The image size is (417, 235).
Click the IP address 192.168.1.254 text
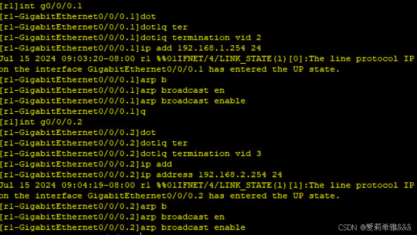[x=198, y=48]
